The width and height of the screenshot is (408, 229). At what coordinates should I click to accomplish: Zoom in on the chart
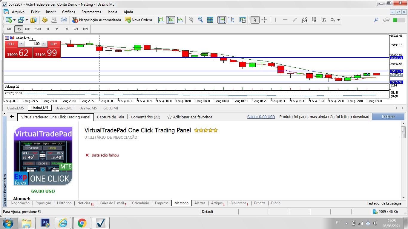click(191, 20)
